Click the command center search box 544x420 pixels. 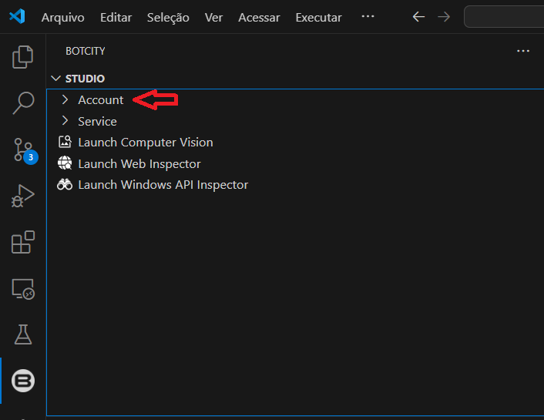tap(504, 17)
